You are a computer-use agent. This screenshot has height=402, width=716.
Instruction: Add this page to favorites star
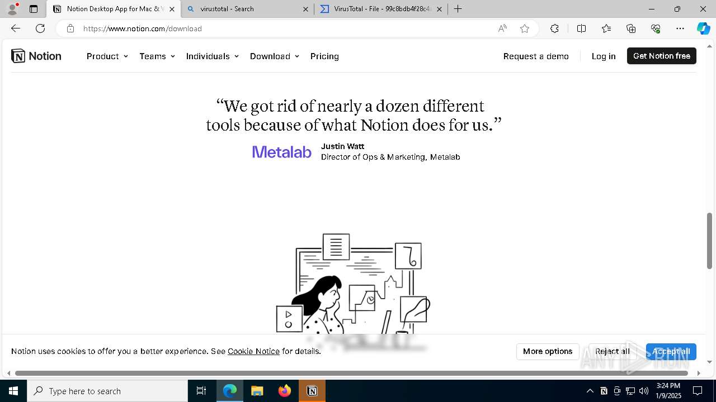(x=525, y=28)
